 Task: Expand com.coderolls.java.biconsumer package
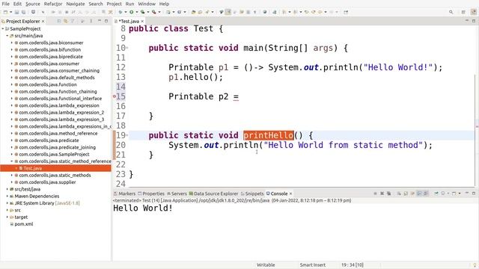(x=12, y=43)
